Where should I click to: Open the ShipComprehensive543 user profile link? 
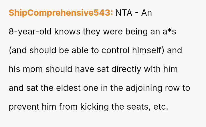[61, 13]
